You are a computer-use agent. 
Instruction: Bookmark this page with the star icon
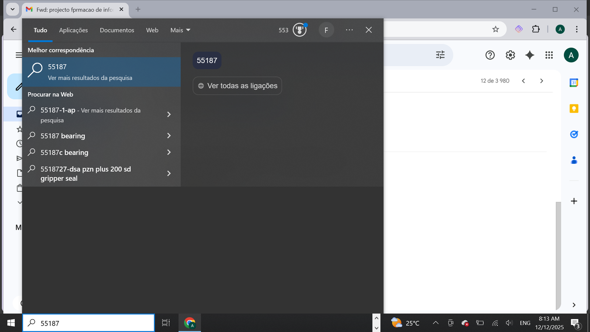pyautogui.click(x=496, y=29)
